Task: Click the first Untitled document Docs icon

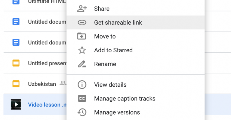Action: pyautogui.click(x=16, y=22)
